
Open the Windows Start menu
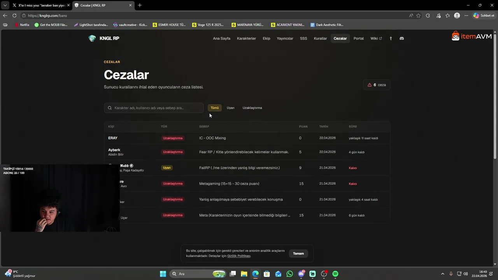[x=163, y=274]
